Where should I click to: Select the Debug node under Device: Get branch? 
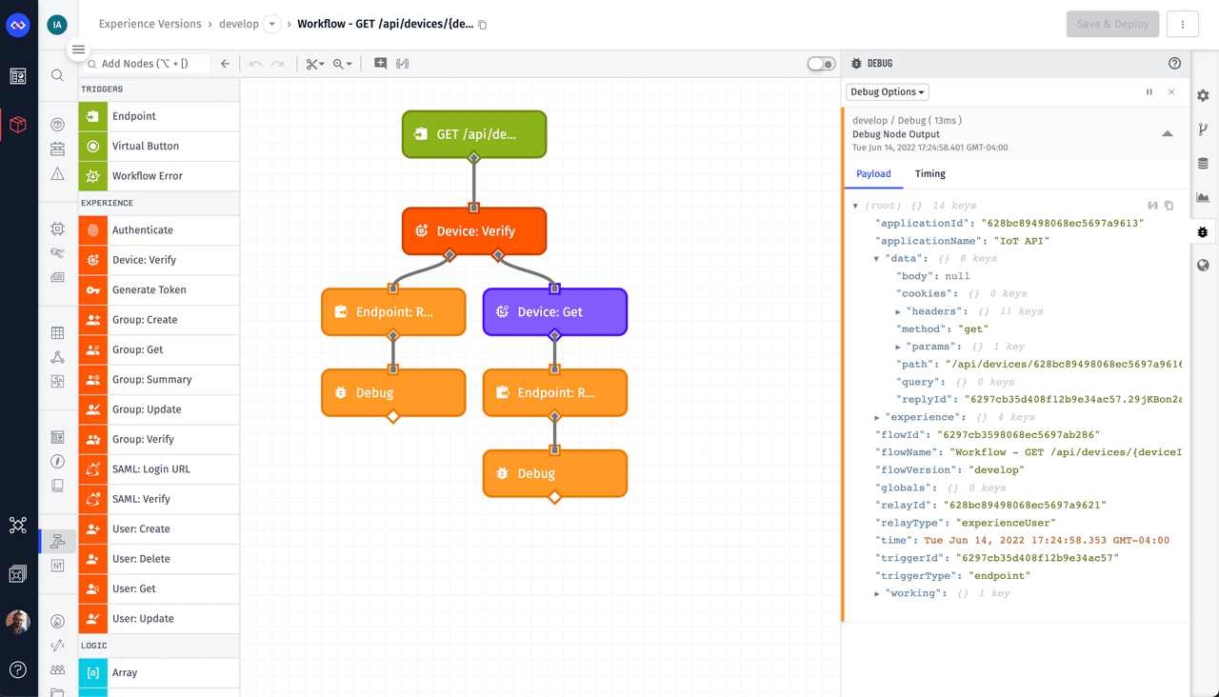[555, 473]
